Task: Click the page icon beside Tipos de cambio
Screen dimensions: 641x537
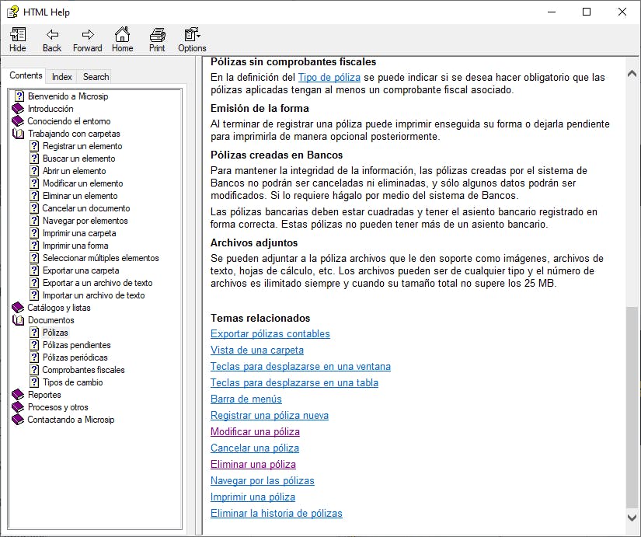Action: click(34, 382)
